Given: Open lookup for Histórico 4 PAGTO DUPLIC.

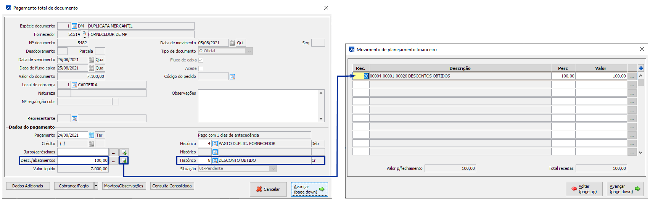Looking at the screenshot, I should coord(215,144).
